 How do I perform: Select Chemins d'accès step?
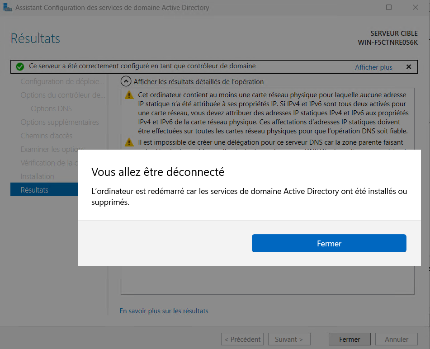point(46,136)
